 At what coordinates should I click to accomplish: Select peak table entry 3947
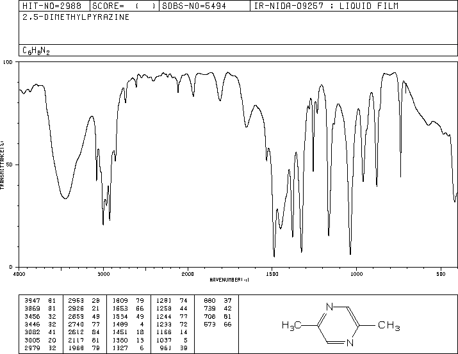click(x=32, y=301)
